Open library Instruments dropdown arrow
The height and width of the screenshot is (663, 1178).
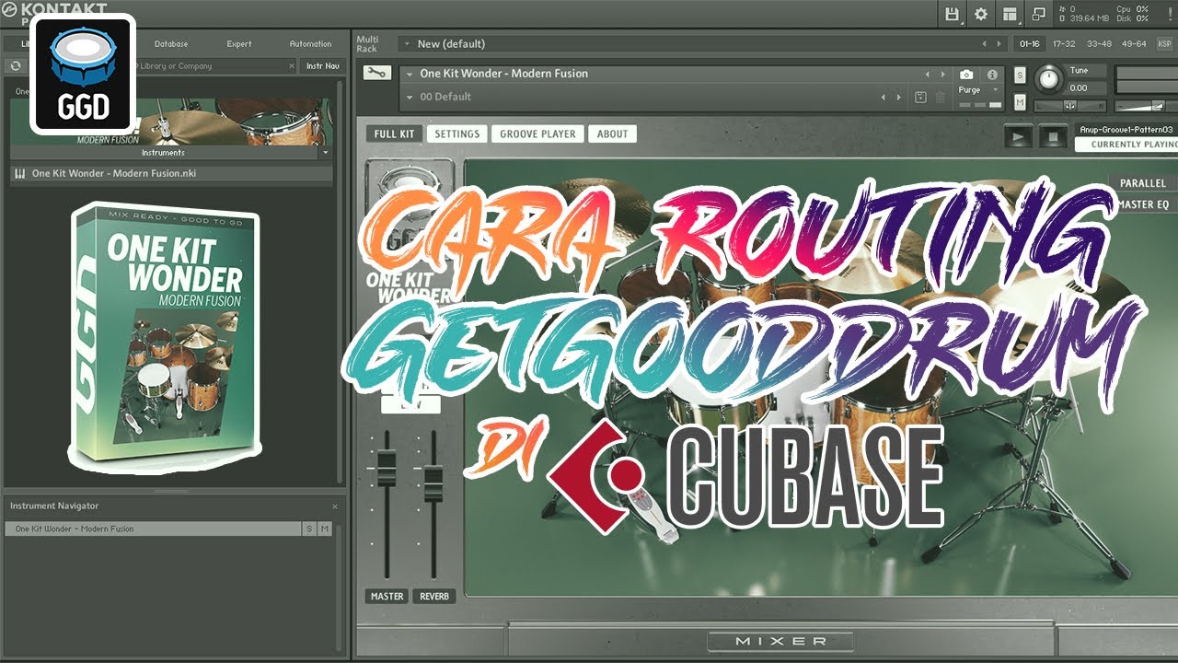pos(324,153)
